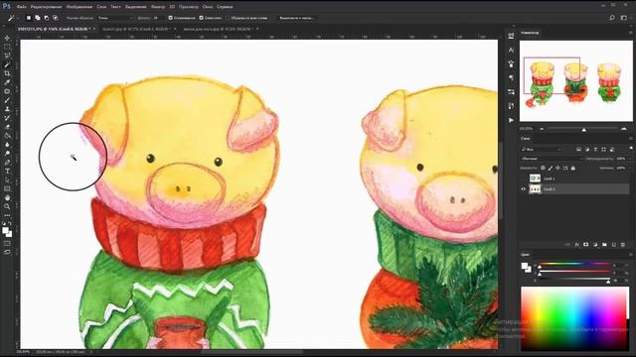Open the Layers panel menu
The width and height of the screenshot is (636, 357).
click(x=631, y=139)
